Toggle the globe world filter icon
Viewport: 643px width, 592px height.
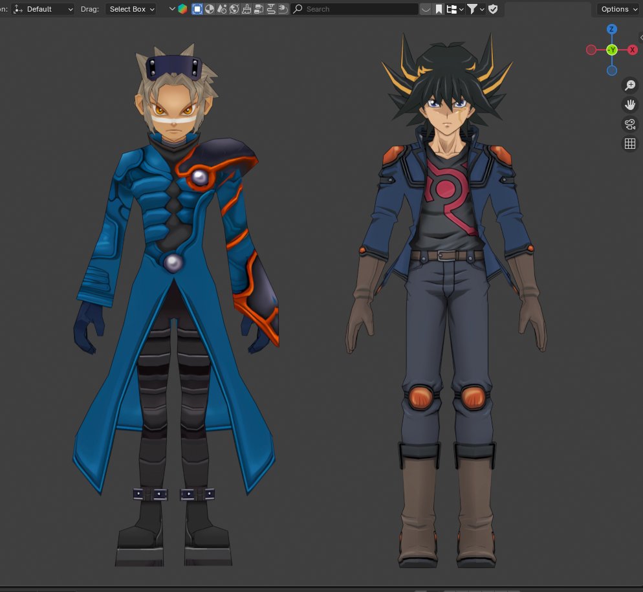(234, 9)
